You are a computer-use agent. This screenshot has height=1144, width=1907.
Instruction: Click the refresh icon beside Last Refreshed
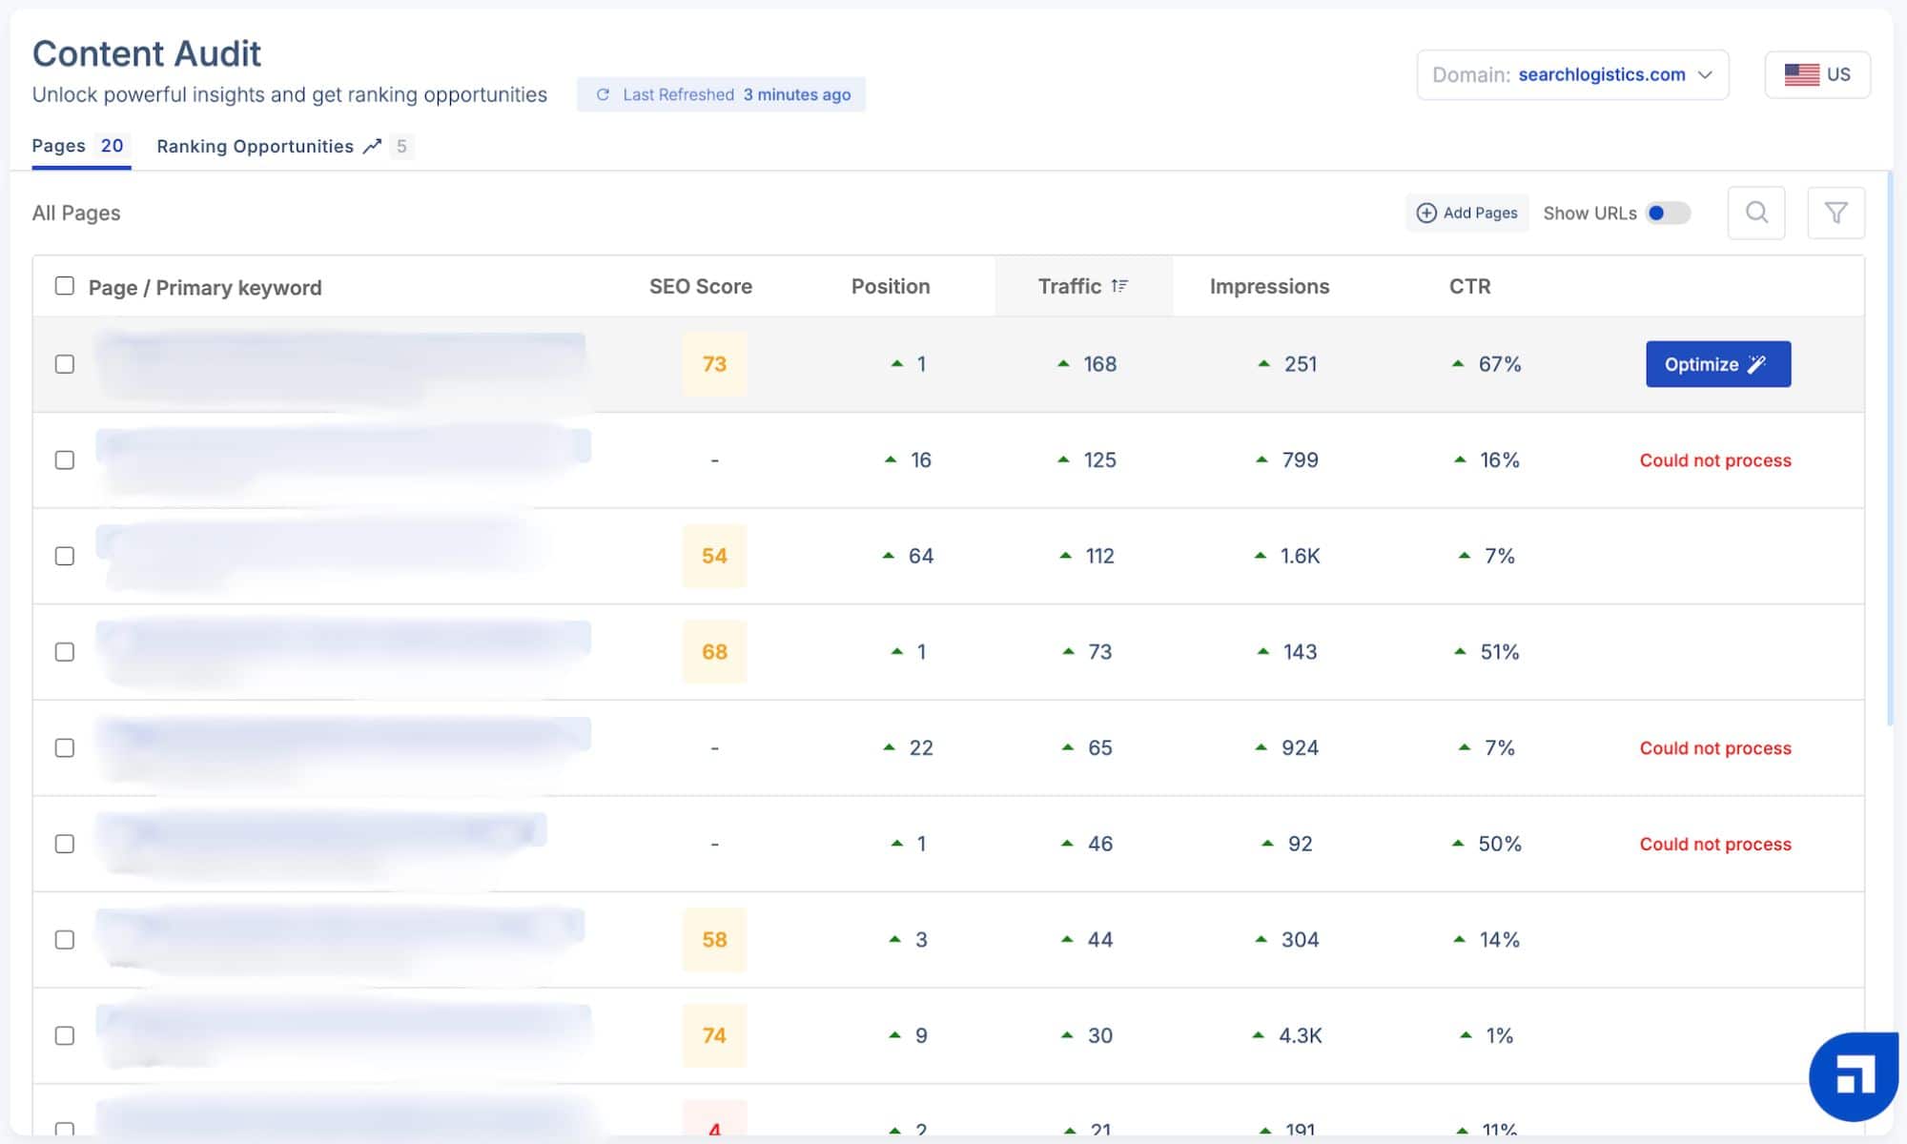(603, 94)
